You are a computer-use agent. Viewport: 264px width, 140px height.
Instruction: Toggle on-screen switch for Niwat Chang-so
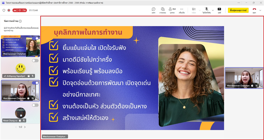pyautogui.click(x=35, y=105)
